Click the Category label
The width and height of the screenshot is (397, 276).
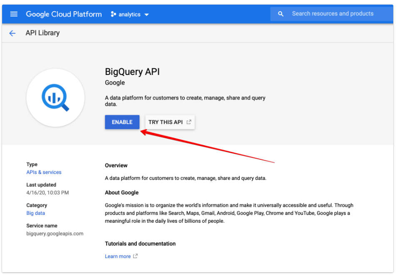click(37, 205)
